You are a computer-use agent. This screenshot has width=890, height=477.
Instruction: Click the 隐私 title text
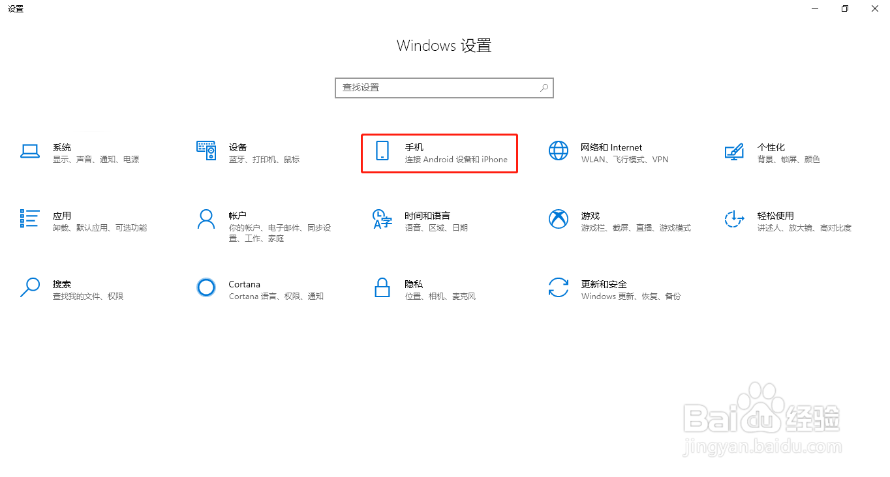[x=414, y=284]
